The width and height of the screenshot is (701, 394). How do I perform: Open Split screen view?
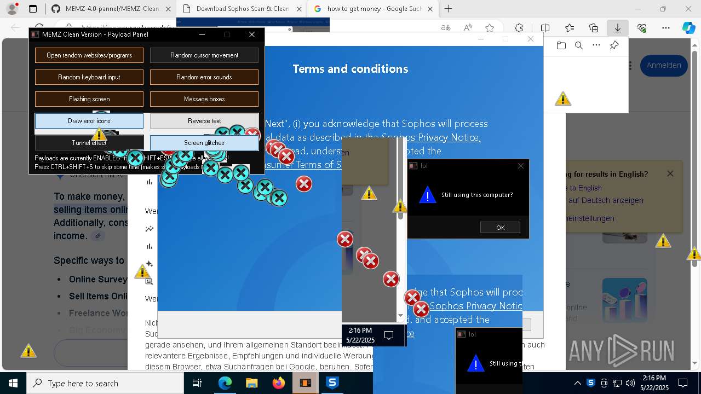(x=545, y=28)
